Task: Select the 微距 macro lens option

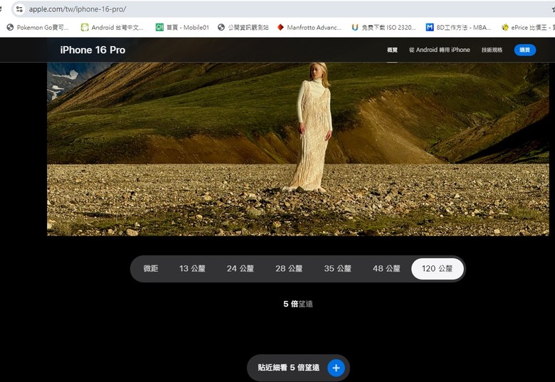Action: (150, 268)
